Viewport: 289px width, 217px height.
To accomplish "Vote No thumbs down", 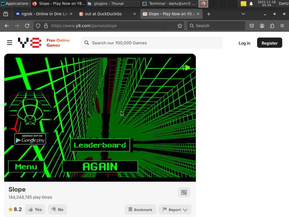I will pyautogui.click(x=57, y=209).
